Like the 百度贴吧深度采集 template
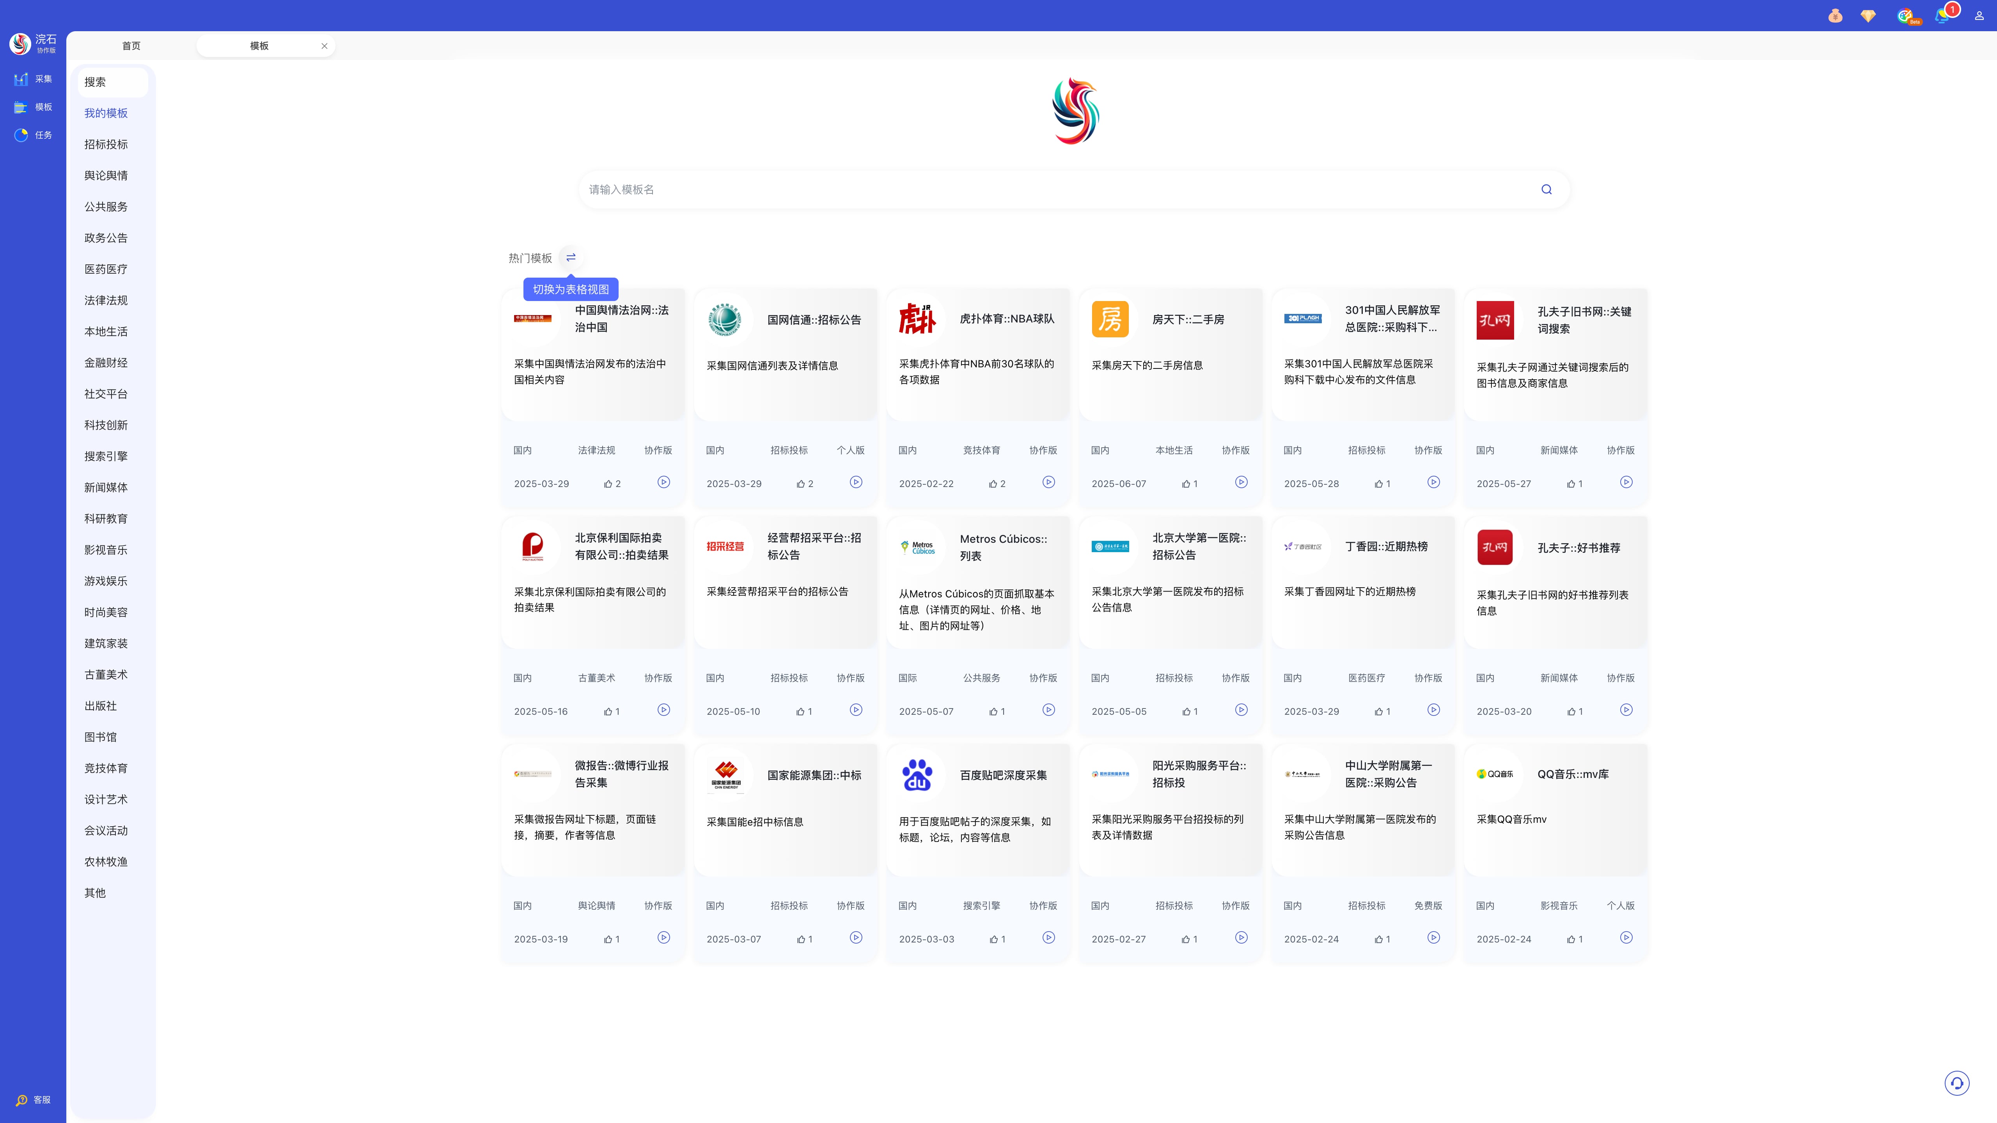The width and height of the screenshot is (1997, 1123). (x=993, y=939)
